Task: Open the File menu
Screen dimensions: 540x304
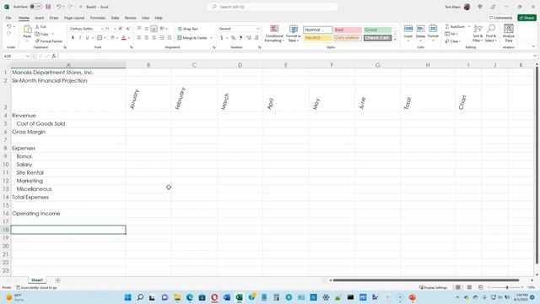Action: pos(8,18)
